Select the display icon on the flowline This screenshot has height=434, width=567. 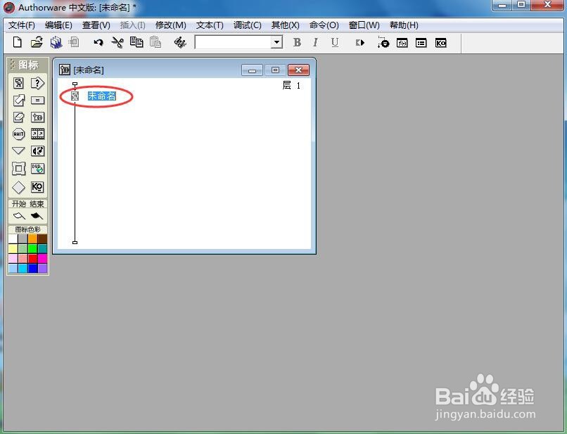coord(75,96)
